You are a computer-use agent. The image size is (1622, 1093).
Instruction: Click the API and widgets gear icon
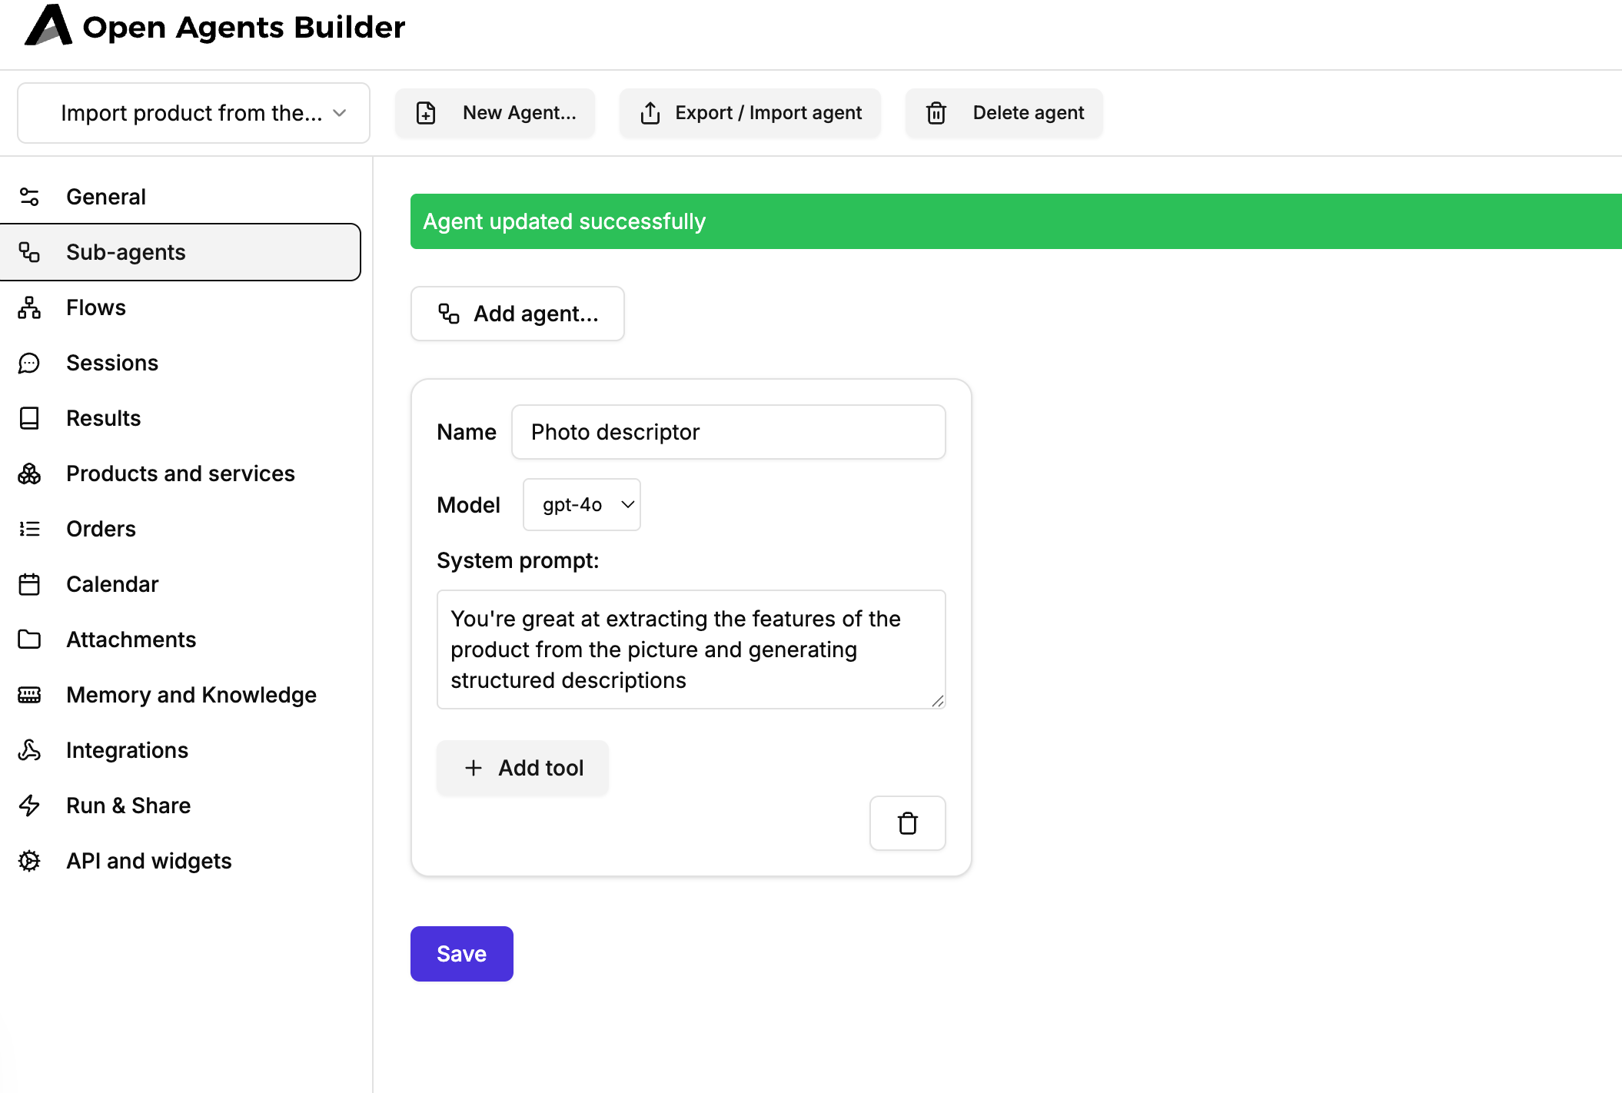coord(29,861)
